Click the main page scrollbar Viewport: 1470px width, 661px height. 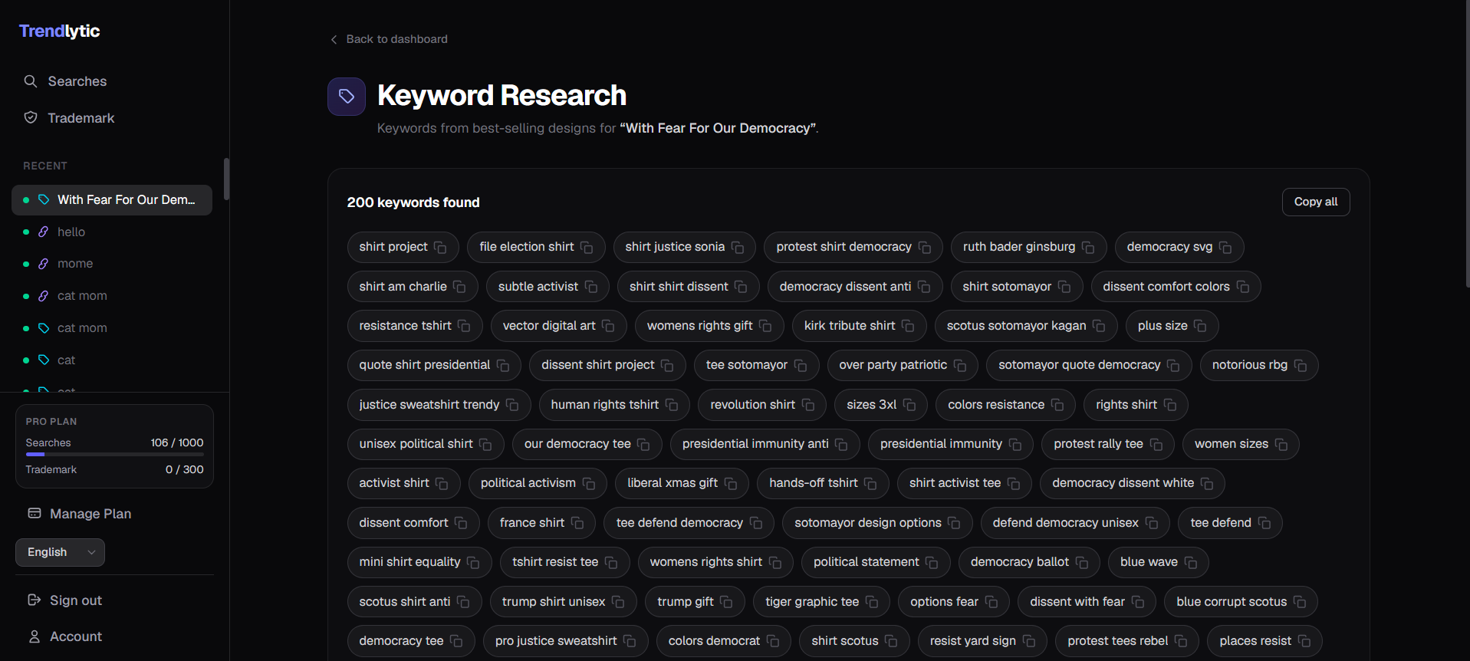pyautogui.click(x=1467, y=143)
